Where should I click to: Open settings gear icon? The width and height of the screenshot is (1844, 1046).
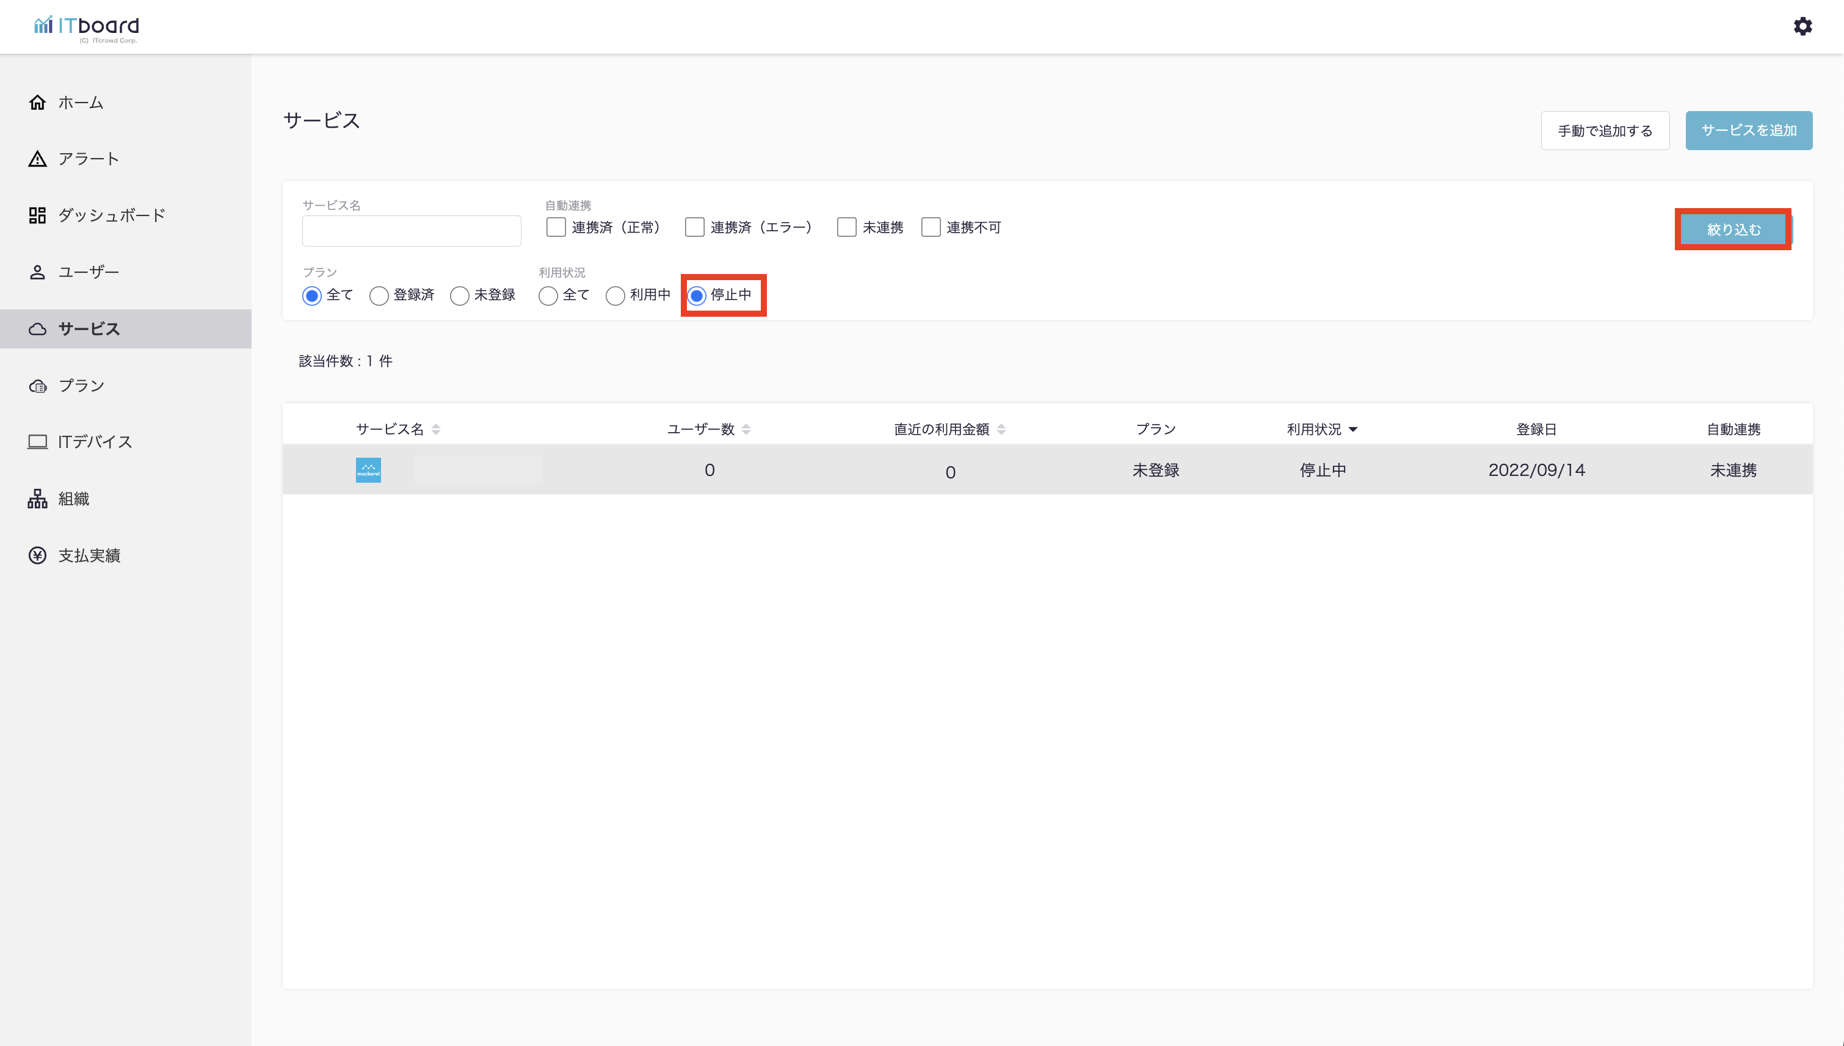click(1802, 27)
